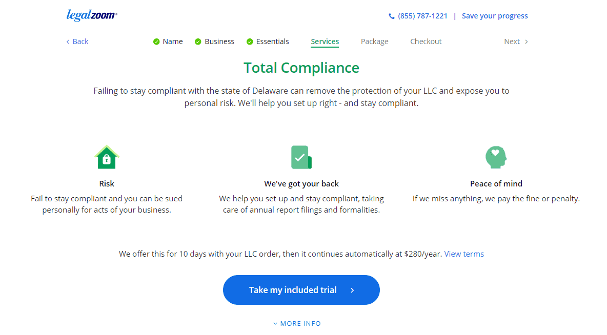Click the Total Compliance heading
Viewport: 607px width, 335px height.
[301, 68]
